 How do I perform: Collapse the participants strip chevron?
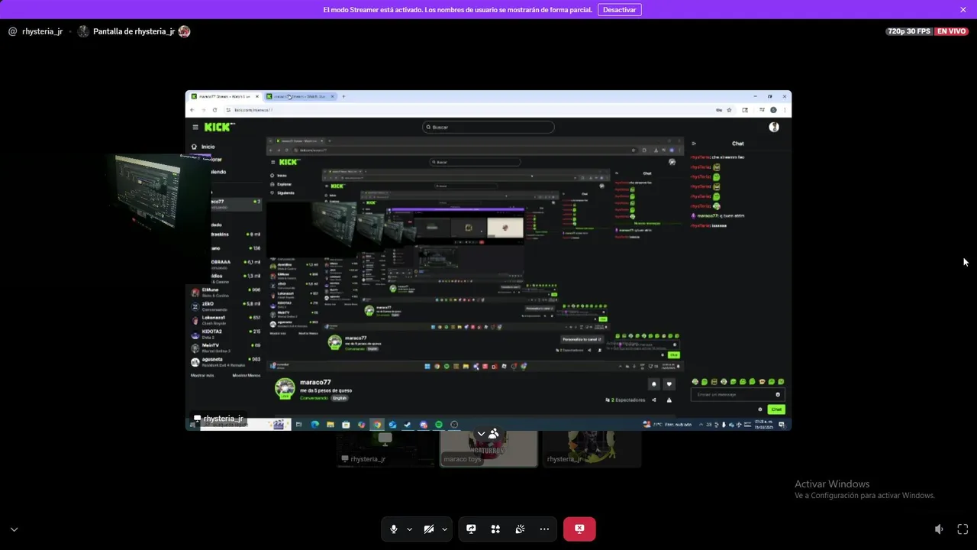click(x=481, y=434)
